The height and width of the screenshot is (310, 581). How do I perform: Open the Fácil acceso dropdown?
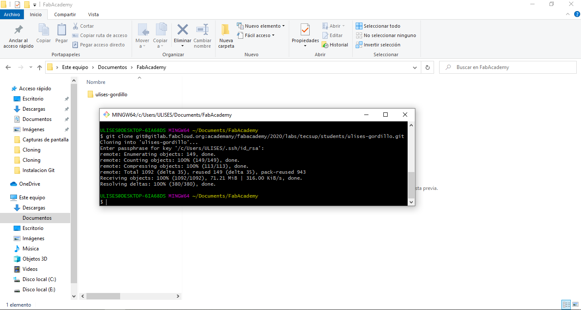pos(256,35)
